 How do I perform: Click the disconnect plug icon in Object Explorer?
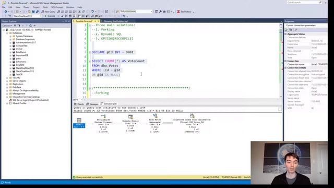point(19,26)
